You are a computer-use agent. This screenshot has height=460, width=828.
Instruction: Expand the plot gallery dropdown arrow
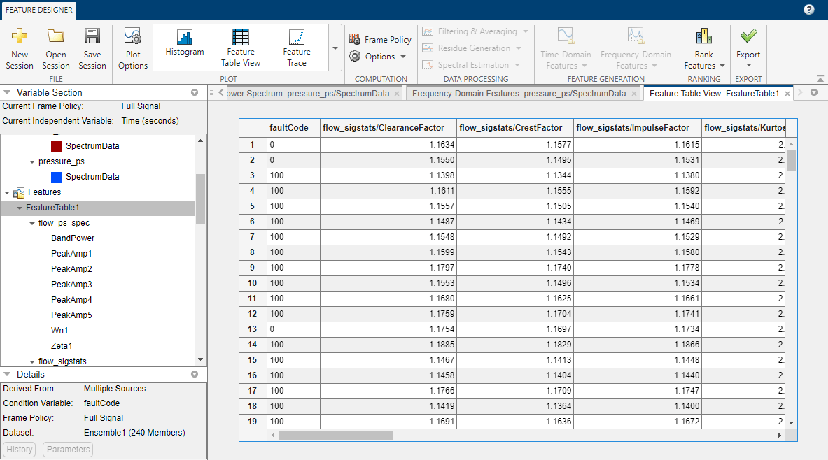tap(335, 48)
